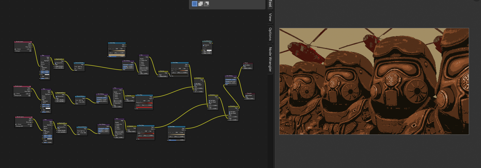Select the Extend selection mode icon
The height and width of the screenshot is (168, 481).
(201, 4)
